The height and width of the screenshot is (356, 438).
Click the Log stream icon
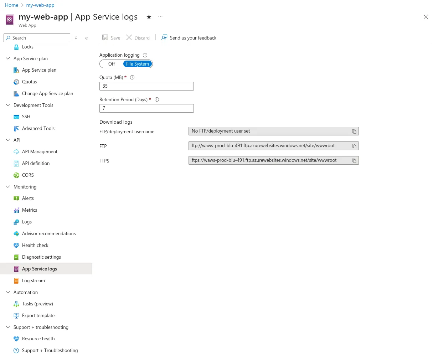click(x=16, y=281)
